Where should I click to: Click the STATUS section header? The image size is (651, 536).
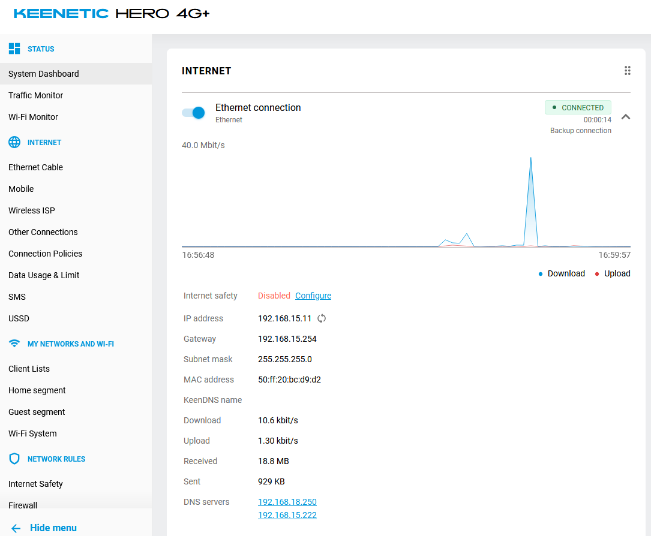(41, 49)
